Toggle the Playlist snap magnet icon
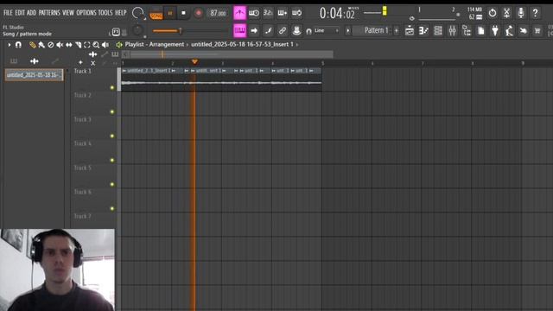 (x=18, y=45)
